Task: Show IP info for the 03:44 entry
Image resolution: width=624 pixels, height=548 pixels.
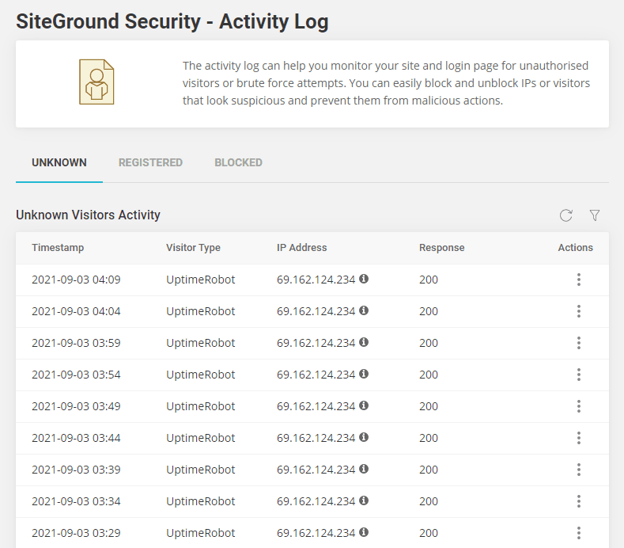Action: coord(364,437)
